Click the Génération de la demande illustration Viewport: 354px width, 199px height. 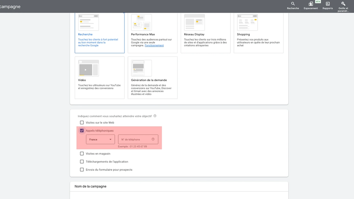[x=141, y=68]
